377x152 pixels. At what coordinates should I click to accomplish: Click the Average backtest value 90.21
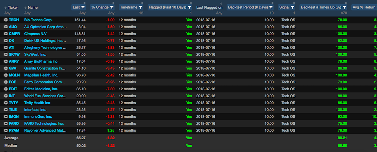coord(342,138)
